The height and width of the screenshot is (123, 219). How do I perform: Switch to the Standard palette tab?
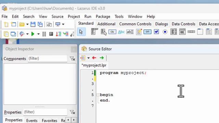(x=86, y=23)
